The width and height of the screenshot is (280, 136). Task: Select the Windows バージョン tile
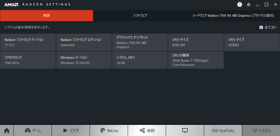point(84,60)
